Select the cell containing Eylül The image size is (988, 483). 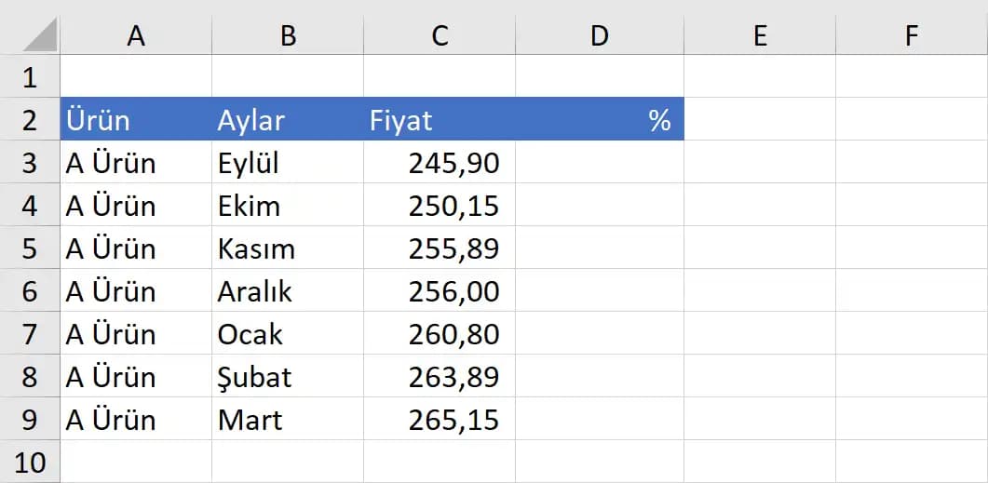(x=288, y=163)
